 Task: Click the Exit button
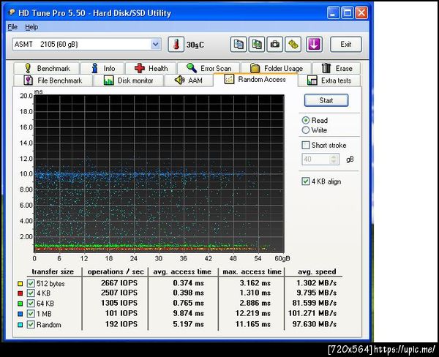click(x=346, y=44)
